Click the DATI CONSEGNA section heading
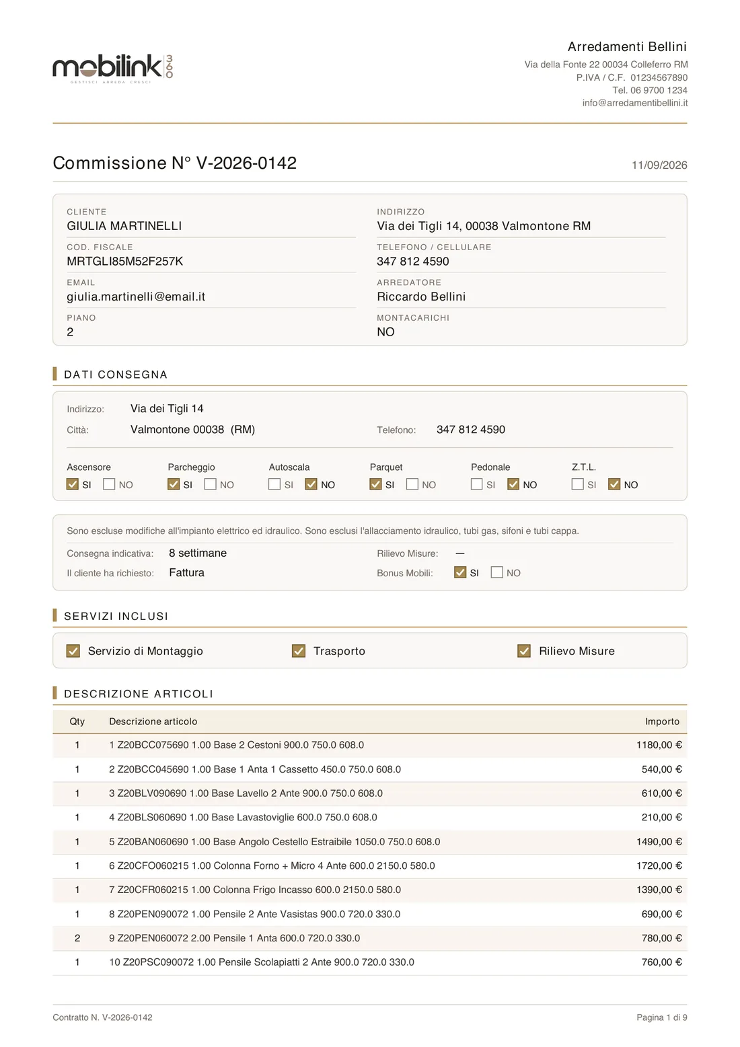740x1047 pixels. [116, 375]
